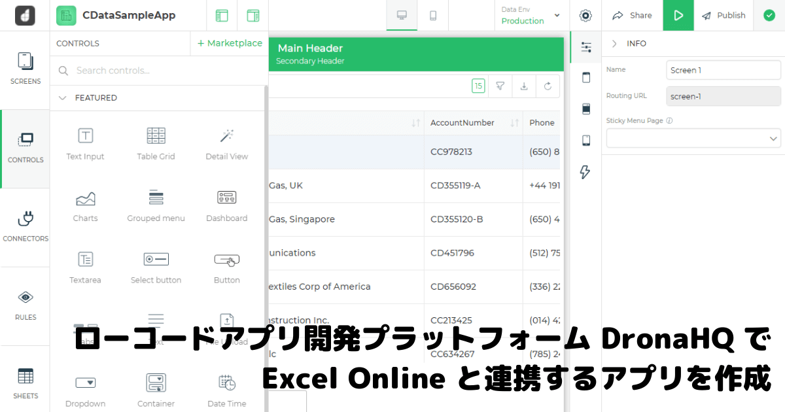Open the Sheets sidebar tab
Image resolution: width=785 pixels, height=412 pixels.
coord(26,384)
